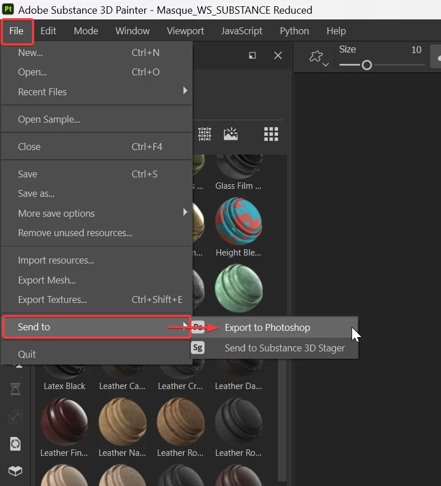Filter assets by textures pattern icon

click(x=205, y=134)
